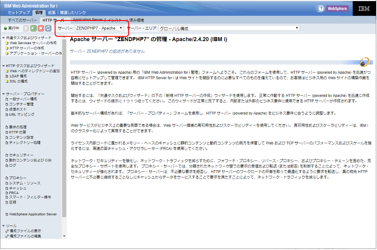Screen dimensions: 377x250
Task: Switch to the Application Server sub-tab
Action: (88, 20)
